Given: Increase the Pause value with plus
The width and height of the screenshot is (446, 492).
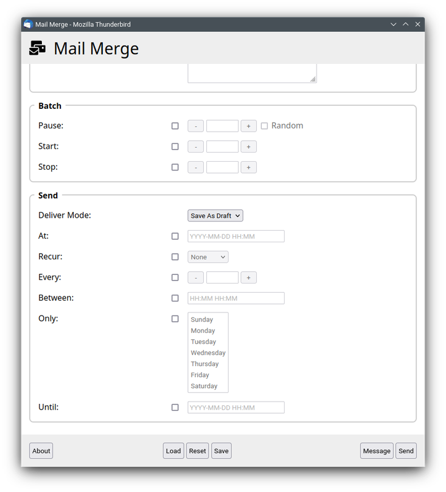Looking at the screenshot, I should (x=249, y=126).
